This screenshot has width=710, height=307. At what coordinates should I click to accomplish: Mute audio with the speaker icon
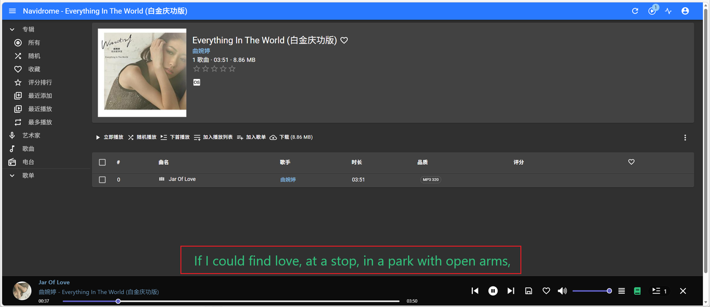[562, 291]
